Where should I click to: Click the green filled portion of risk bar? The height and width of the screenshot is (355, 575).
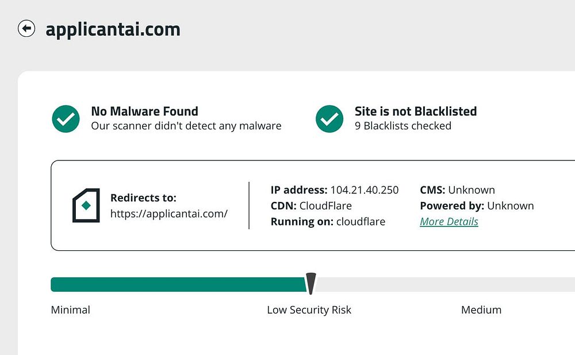tap(177, 284)
